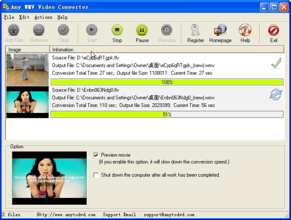Minimize the Any WMV Video Converter window

(x=264, y=7)
